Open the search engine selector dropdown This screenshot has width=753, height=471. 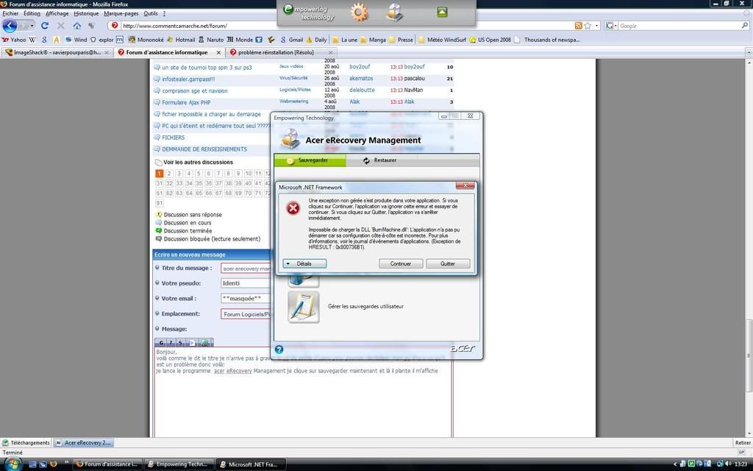tap(611, 26)
